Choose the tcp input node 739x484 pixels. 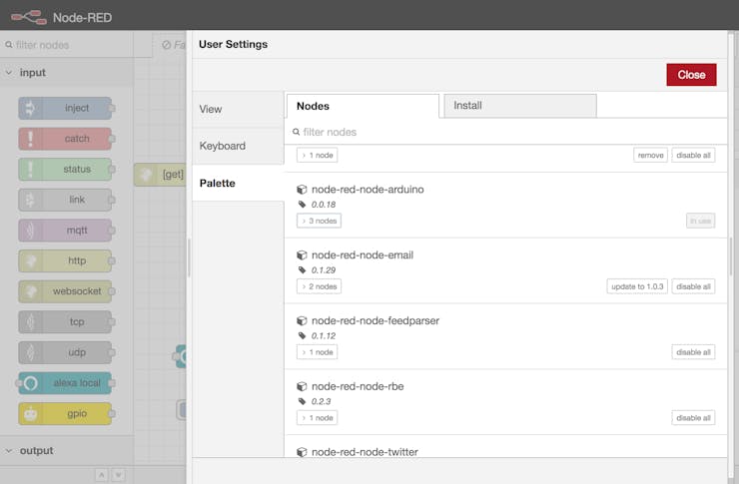click(66, 322)
